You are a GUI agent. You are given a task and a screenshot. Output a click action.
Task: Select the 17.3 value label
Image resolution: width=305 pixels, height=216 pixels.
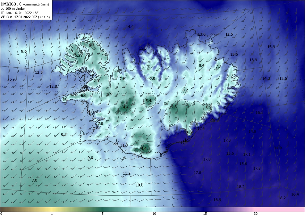pos(227,140)
